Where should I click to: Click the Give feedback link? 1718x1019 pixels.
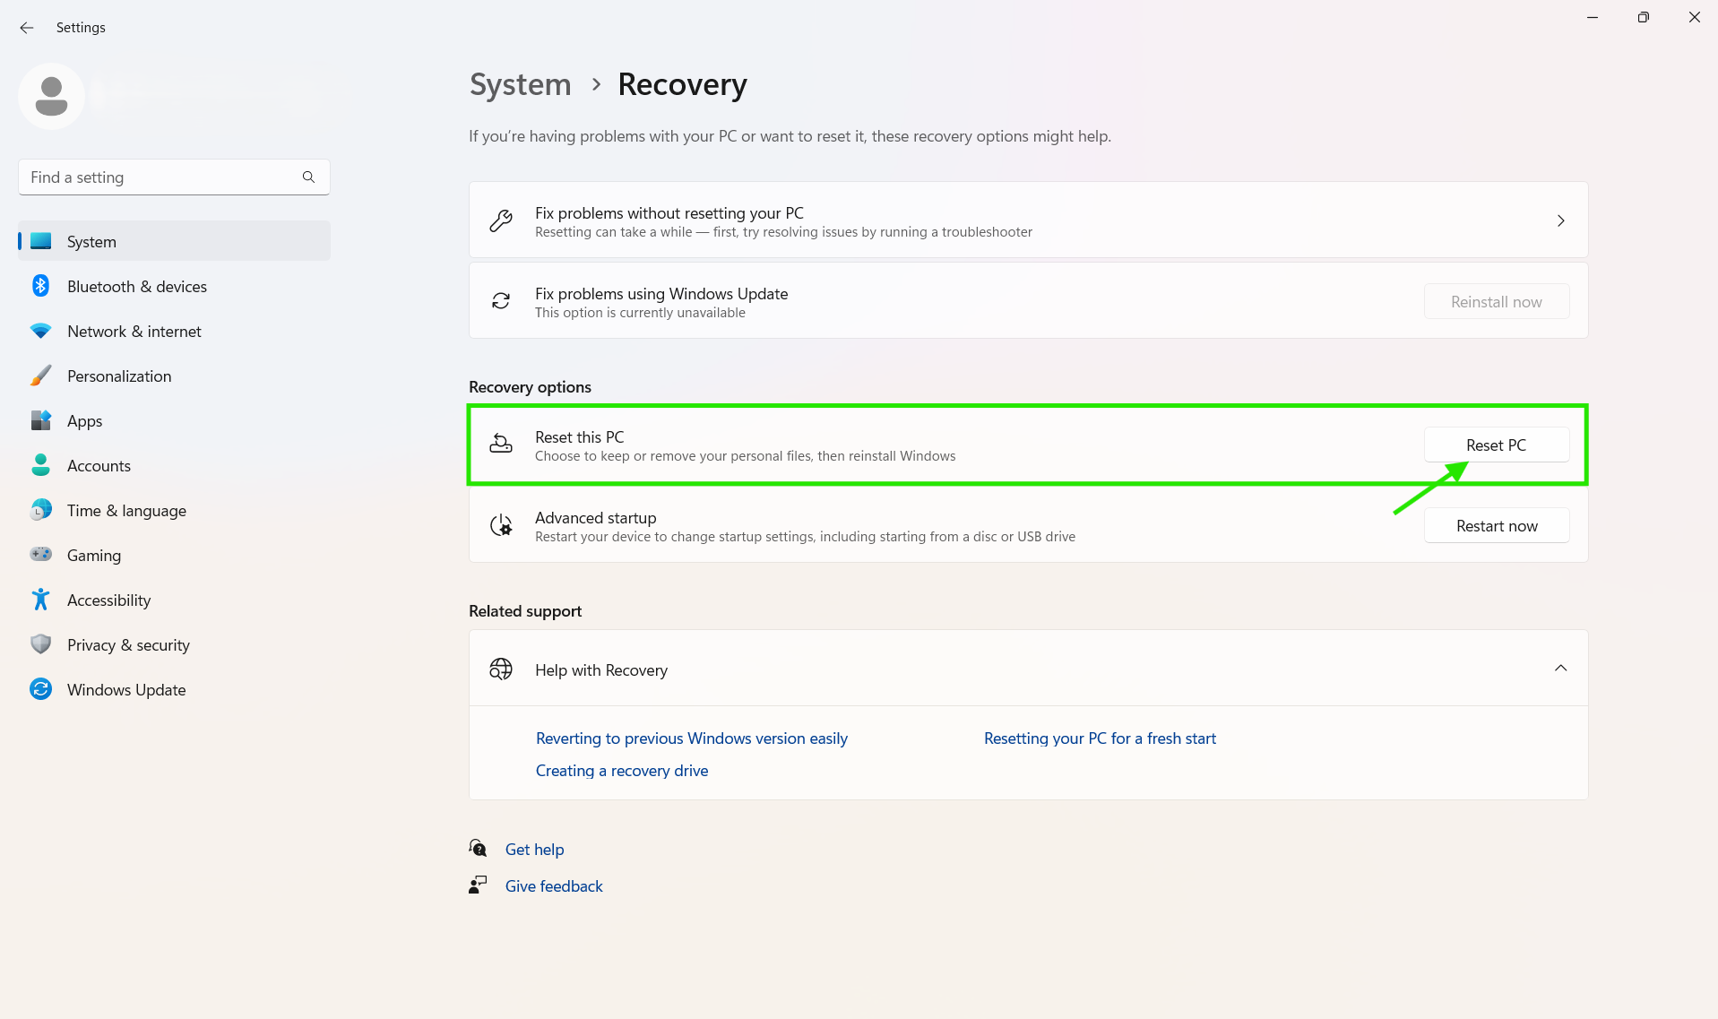tap(554, 885)
